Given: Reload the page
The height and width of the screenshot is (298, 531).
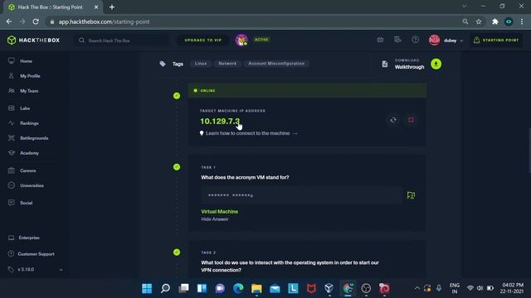Looking at the screenshot, I should 36,22.
